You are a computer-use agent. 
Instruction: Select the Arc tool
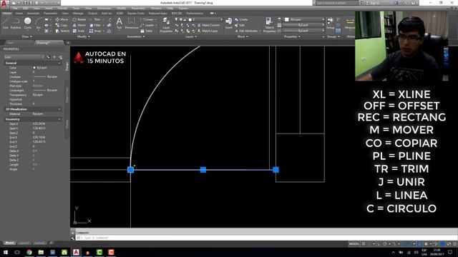coord(38,23)
